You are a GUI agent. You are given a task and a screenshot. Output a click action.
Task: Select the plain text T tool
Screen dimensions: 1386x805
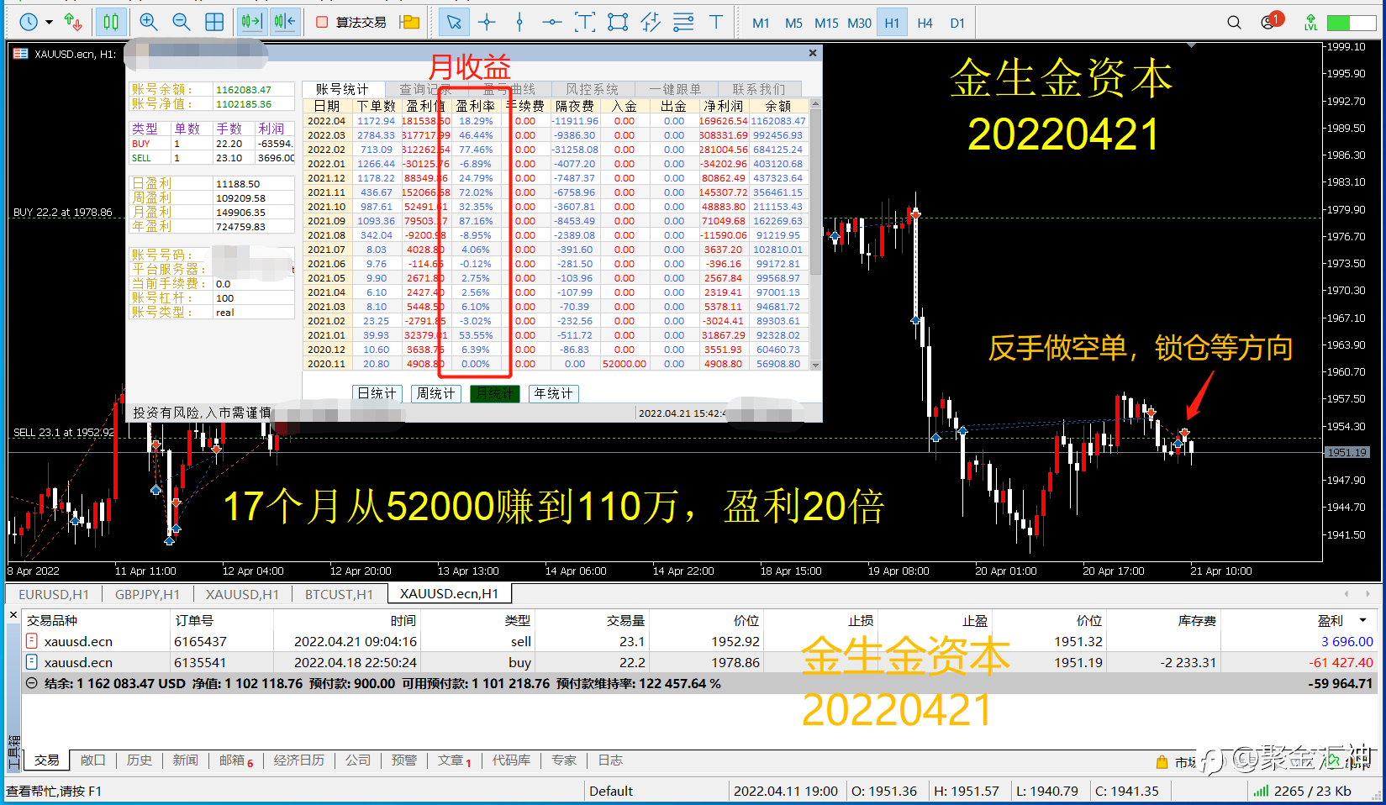pyautogui.click(x=716, y=23)
